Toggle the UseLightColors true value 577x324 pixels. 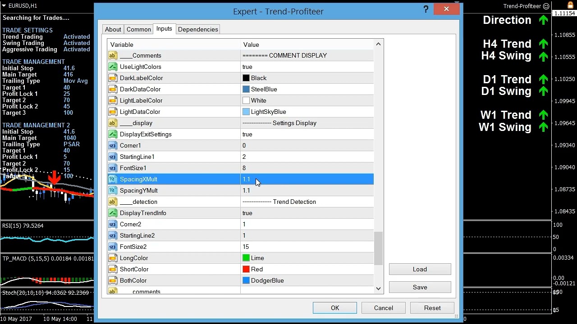tap(247, 67)
